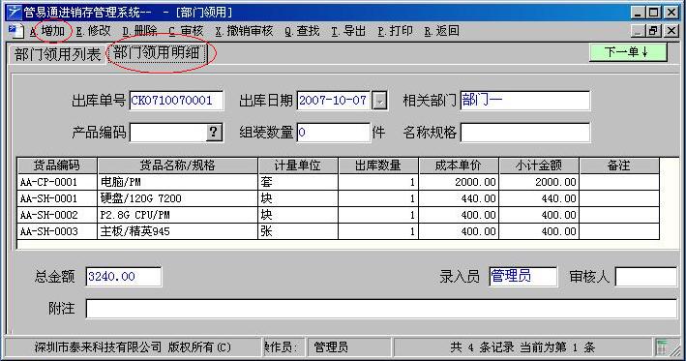Select the cell AA-SH-0001
686x361 pixels.
(57, 198)
